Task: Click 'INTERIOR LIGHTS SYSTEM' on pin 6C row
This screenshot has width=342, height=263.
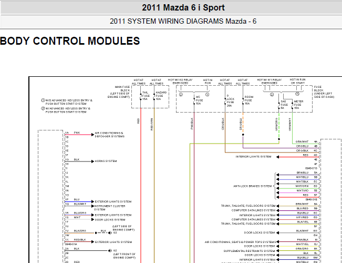Action: 257,215
